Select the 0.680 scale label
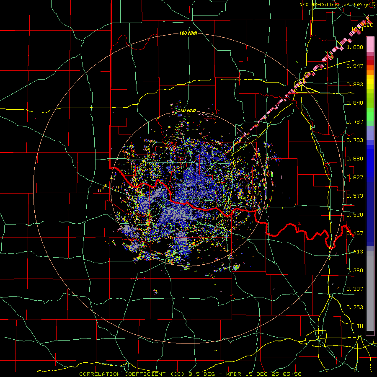 pos(355,159)
